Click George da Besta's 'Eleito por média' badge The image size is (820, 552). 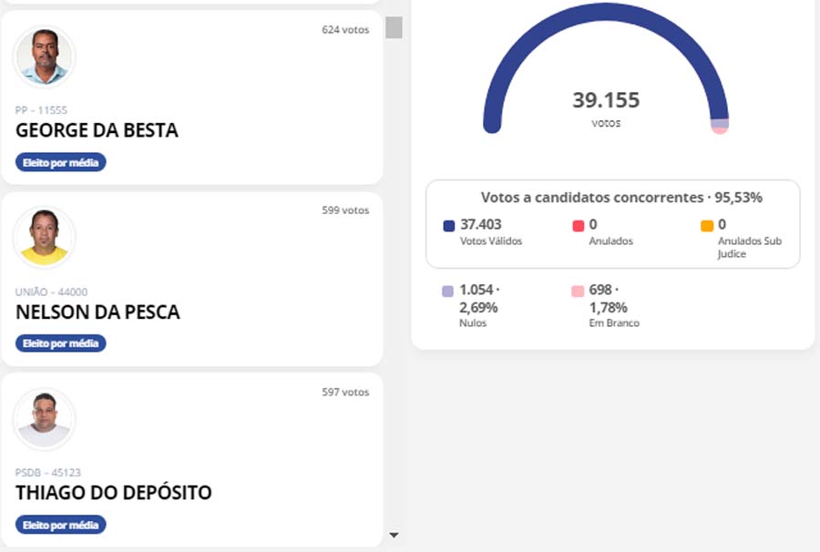pos(61,162)
